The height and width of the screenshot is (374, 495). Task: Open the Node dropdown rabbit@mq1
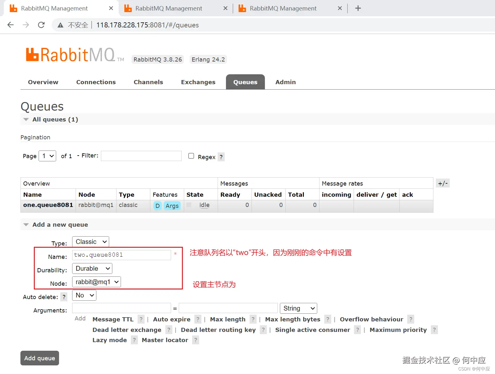tap(97, 282)
